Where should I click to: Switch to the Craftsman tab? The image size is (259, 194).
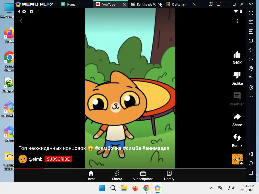pos(176,4)
